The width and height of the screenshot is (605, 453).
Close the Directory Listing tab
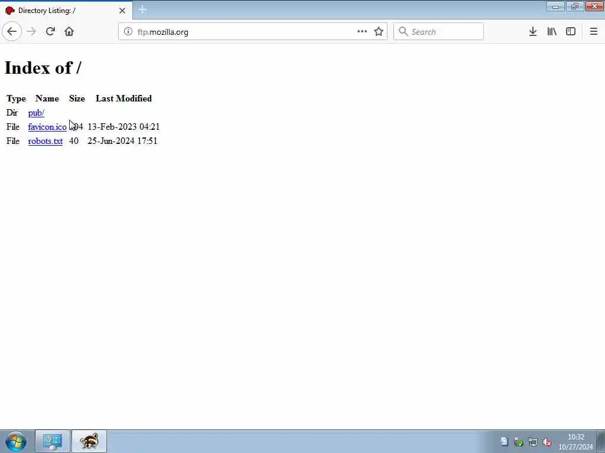point(122,11)
